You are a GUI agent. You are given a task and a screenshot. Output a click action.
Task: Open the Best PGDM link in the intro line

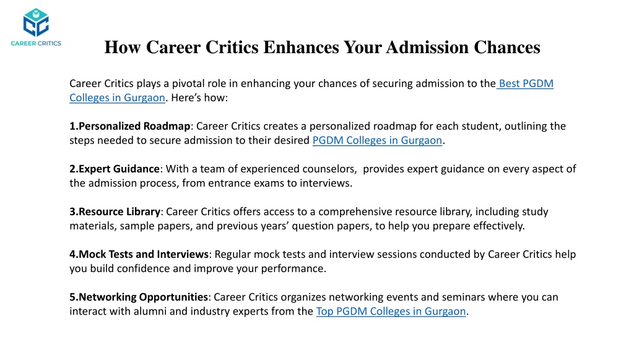tap(526, 83)
